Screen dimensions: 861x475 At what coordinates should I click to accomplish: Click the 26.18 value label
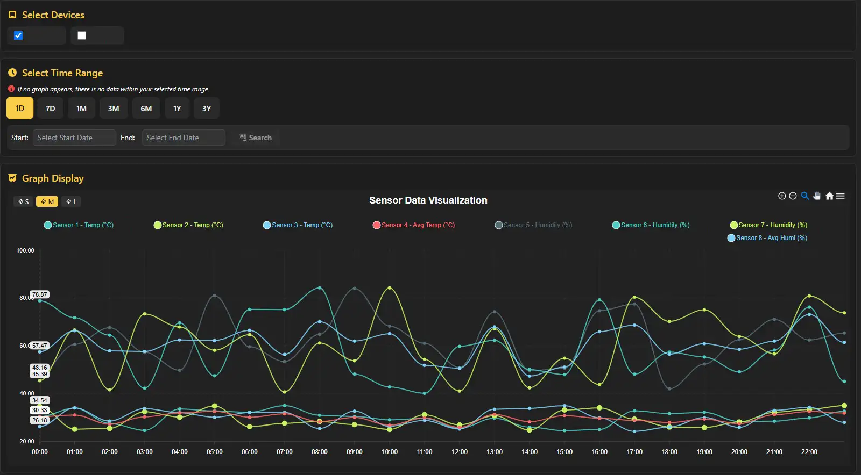point(39,420)
